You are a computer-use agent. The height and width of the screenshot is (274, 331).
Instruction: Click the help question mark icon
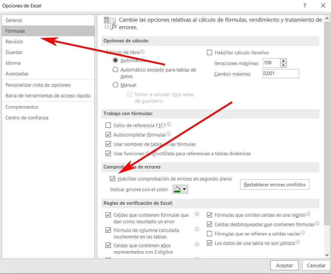click(304, 6)
